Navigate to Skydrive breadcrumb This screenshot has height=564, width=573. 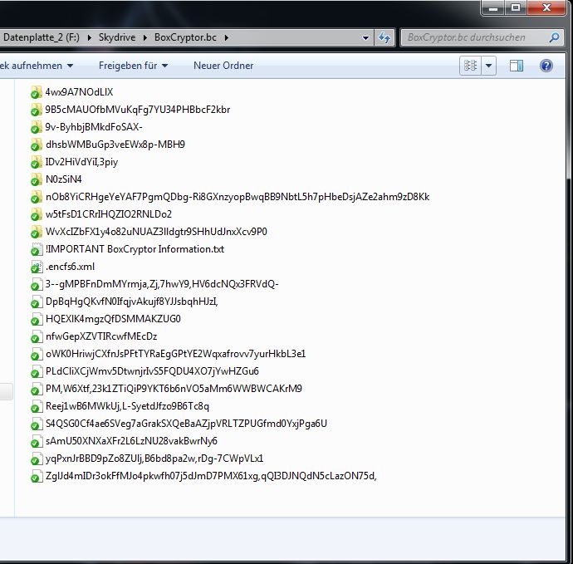pos(117,37)
